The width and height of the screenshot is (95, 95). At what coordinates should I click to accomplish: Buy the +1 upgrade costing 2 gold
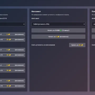[12, 34]
